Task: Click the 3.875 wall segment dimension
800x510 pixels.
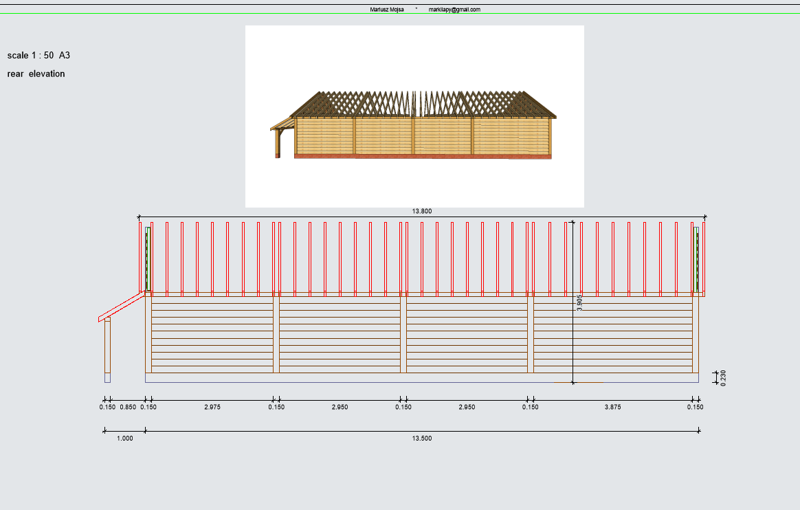Action: 612,407
